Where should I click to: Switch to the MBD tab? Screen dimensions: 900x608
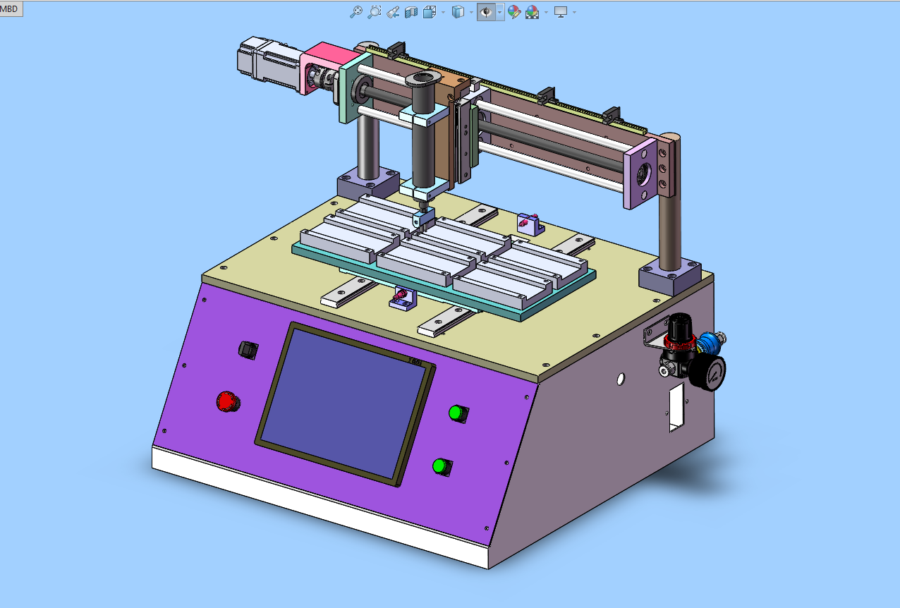(x=10, y=9)
